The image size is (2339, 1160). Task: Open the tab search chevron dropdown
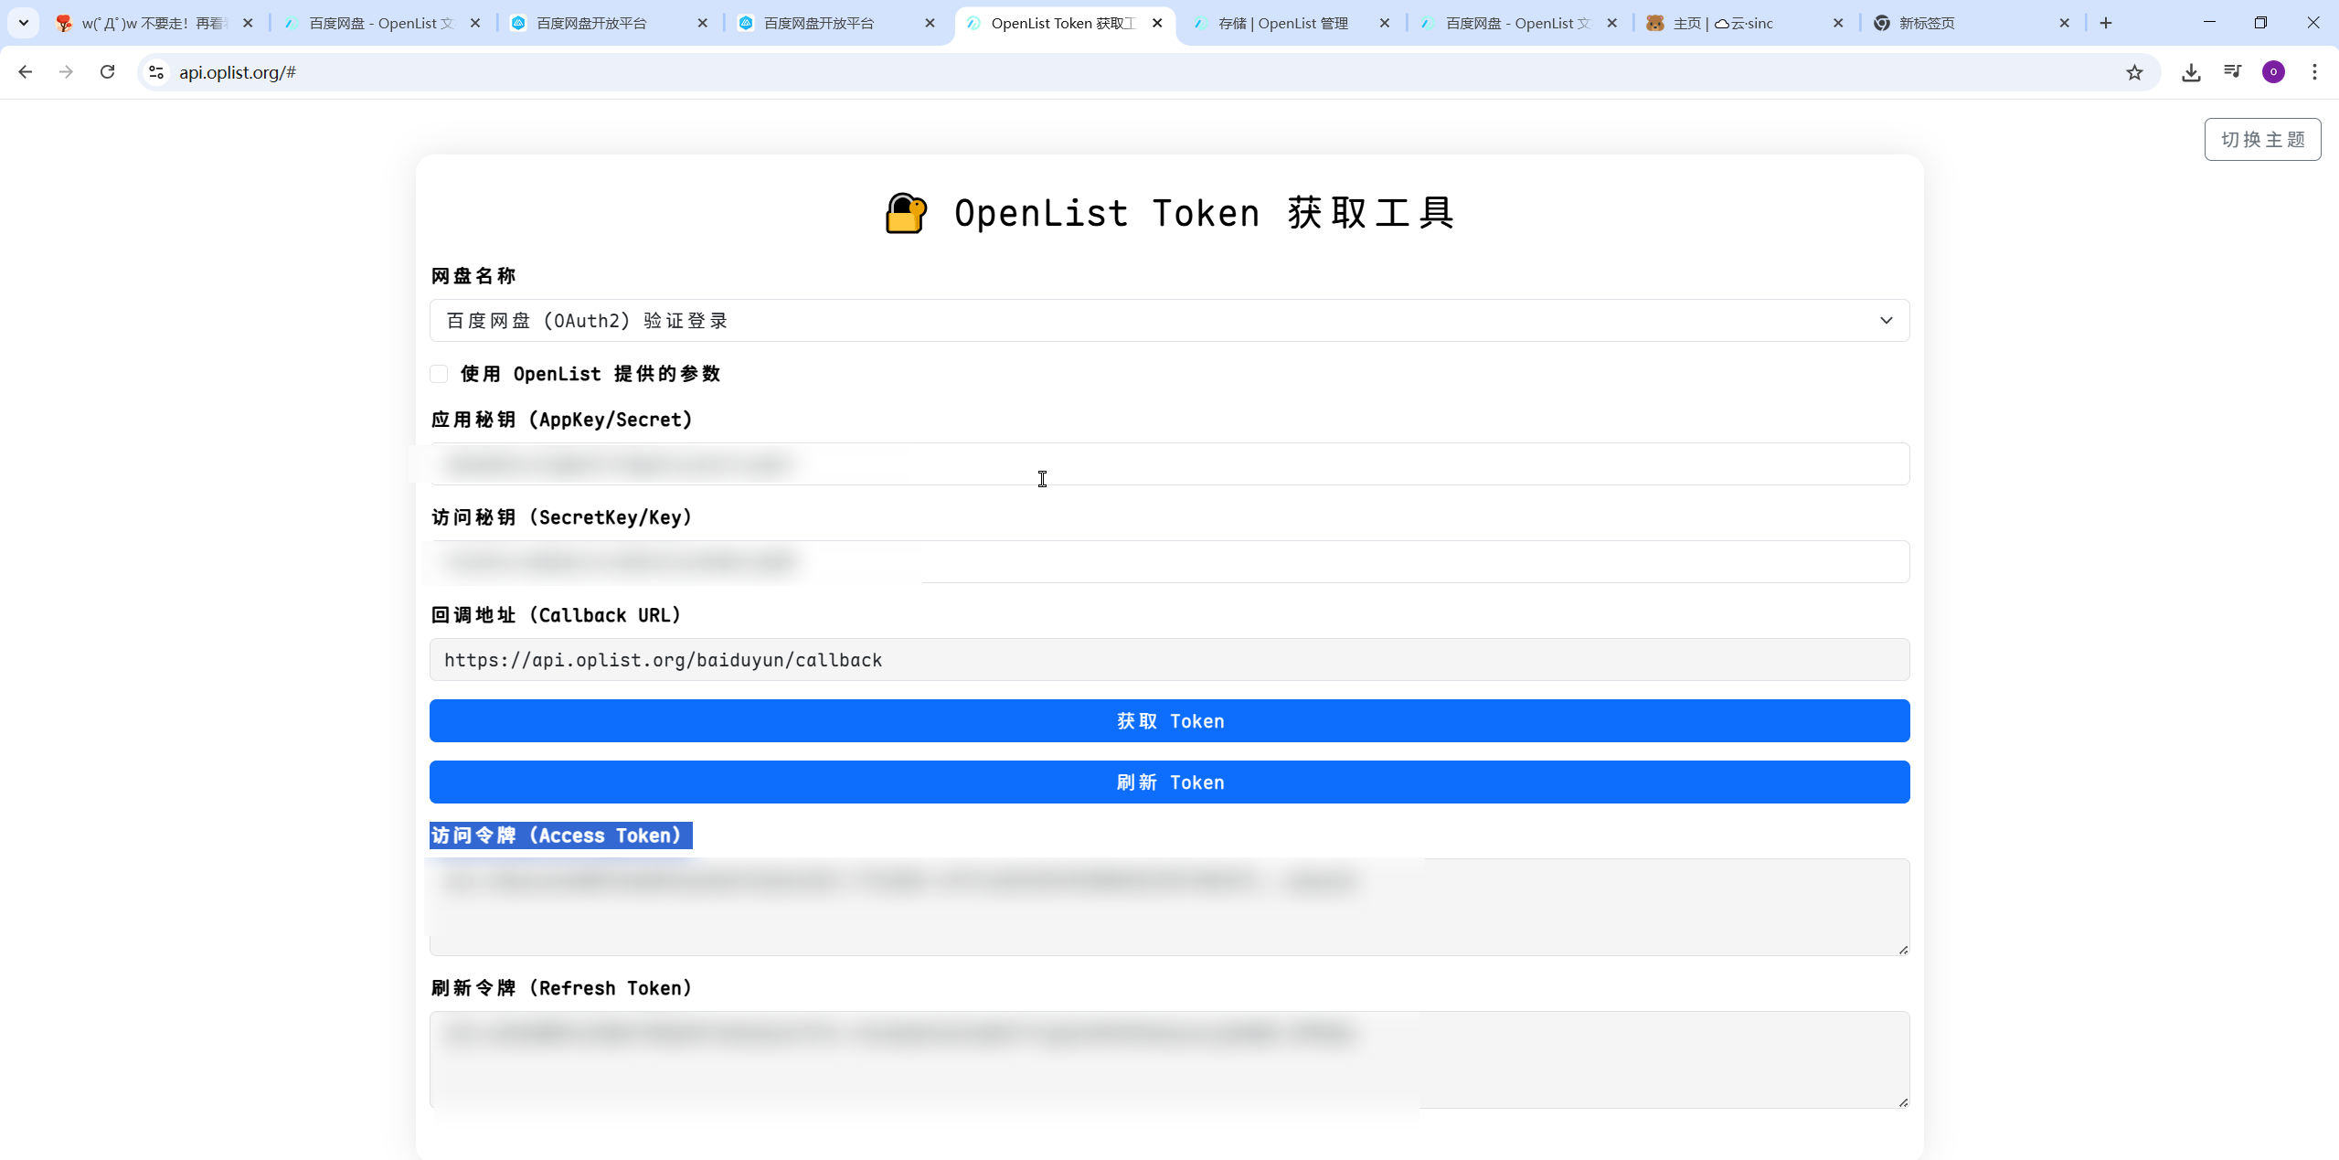pos(24,23)
